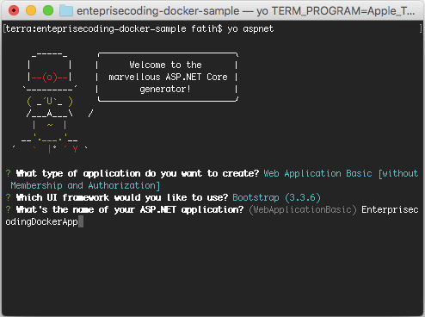This screenshot has width=425, height=317.
Task: Click the 'yo aspnet' command text
Action: 250,29
